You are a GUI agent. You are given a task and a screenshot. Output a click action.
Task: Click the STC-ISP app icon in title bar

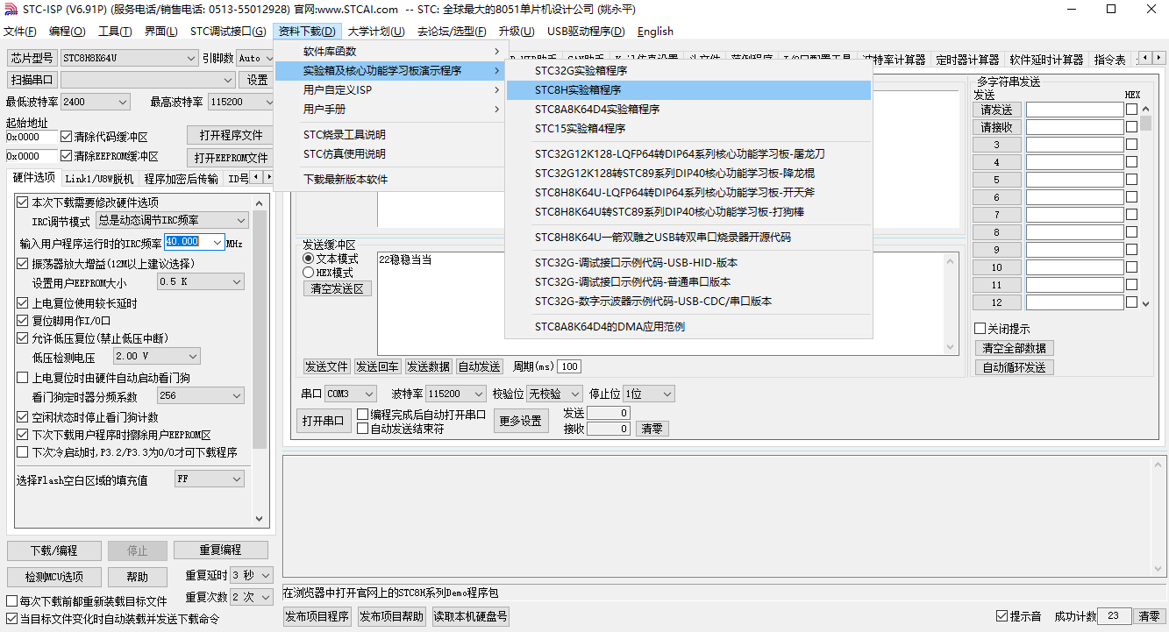11,9
